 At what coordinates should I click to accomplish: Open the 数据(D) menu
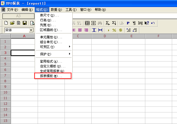[56, 10]
